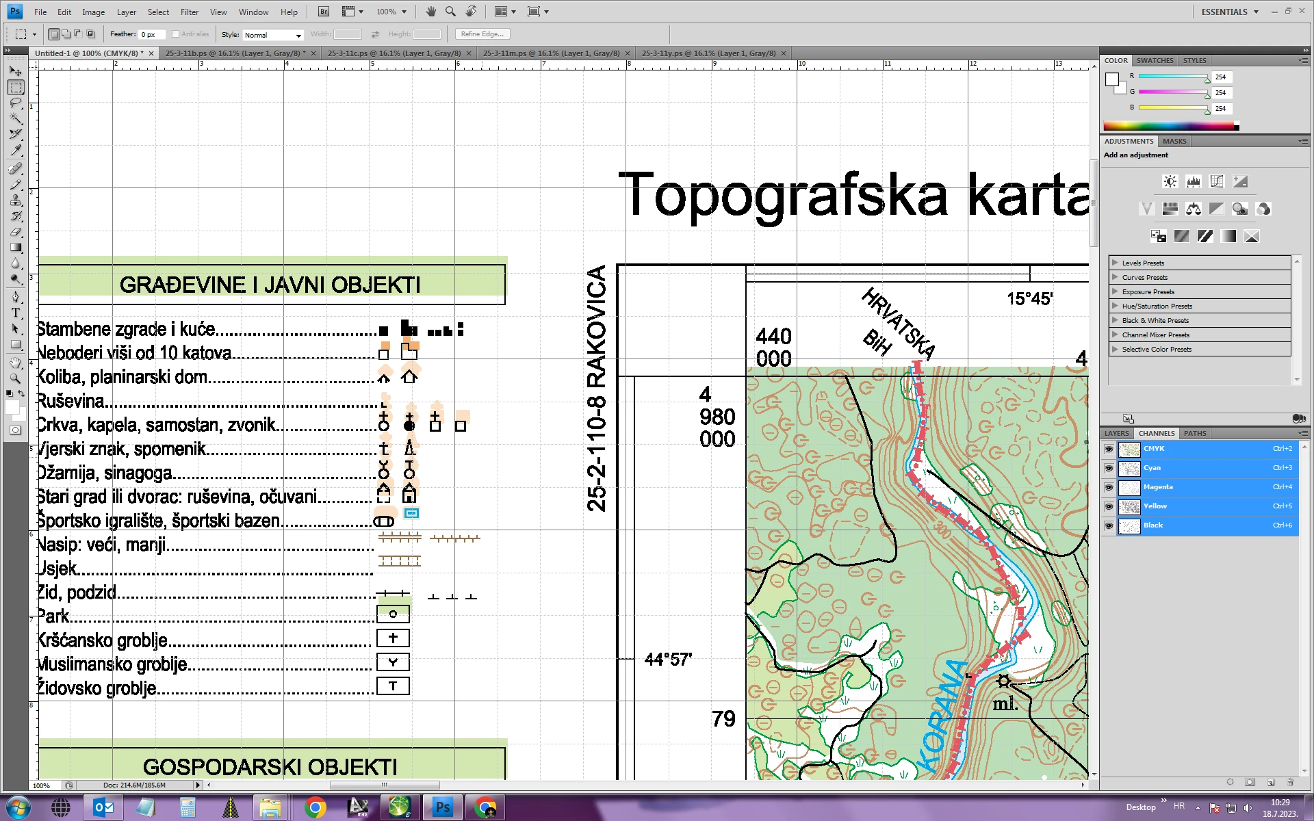Switch to the 25-3-11c.ps document tab
This screenshot has width=1314, height=821.
tap(394, 53)
